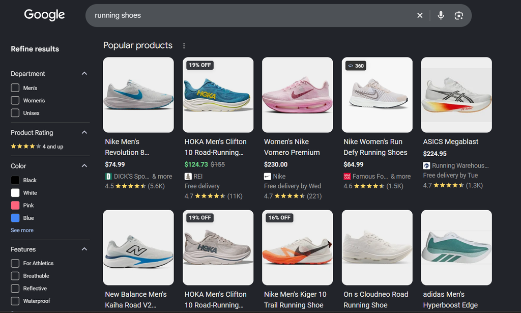Click the orange Nike Kiger 10 shoe image
The image size is (521, 313).
point(297,247)
